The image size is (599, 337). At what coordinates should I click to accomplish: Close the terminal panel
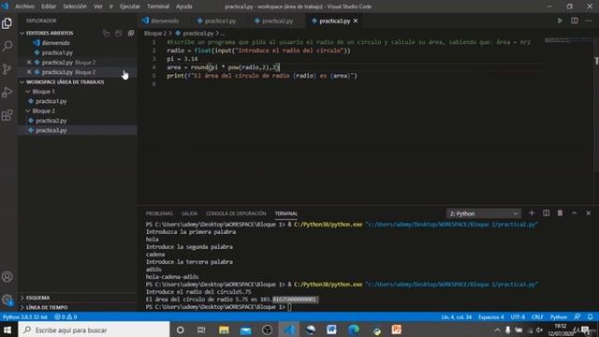click(x=589, y=213)
